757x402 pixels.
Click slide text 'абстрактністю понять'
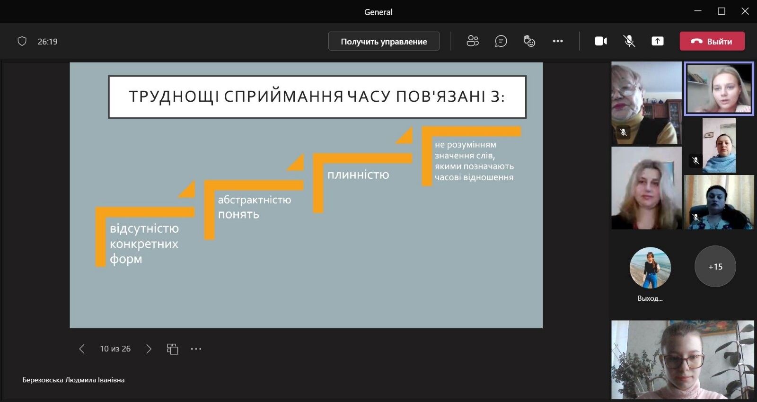[255, 207]
